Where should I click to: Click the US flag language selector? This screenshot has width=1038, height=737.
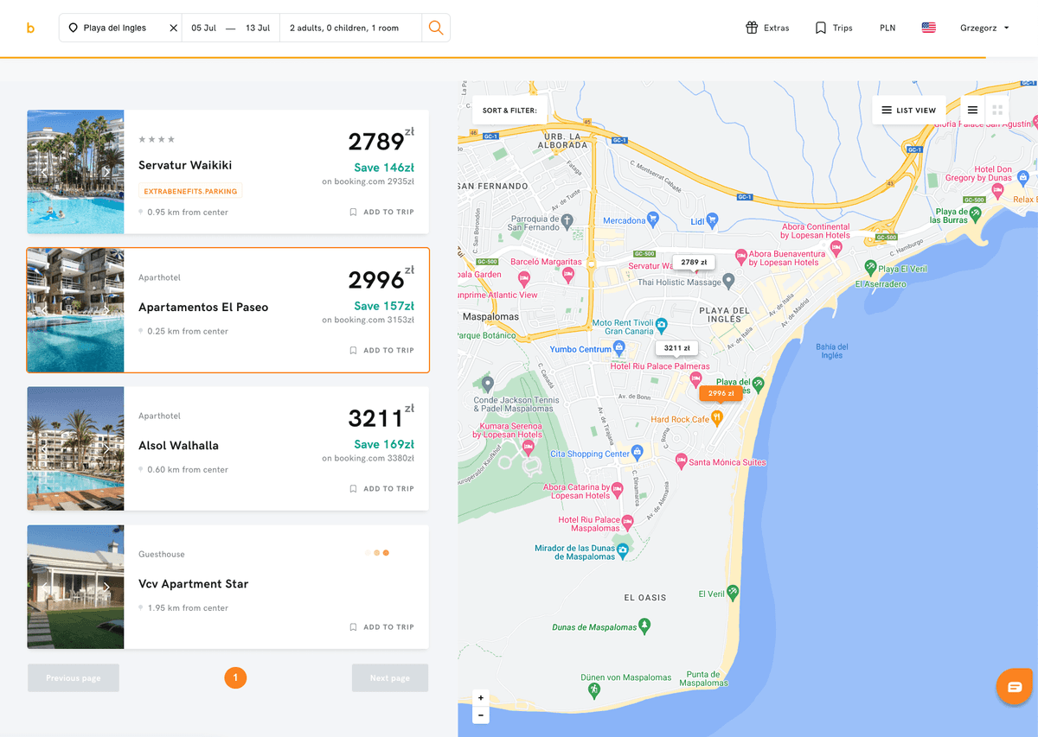coord(928,28)
